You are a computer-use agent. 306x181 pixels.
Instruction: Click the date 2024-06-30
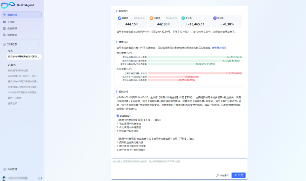[171, 18]
